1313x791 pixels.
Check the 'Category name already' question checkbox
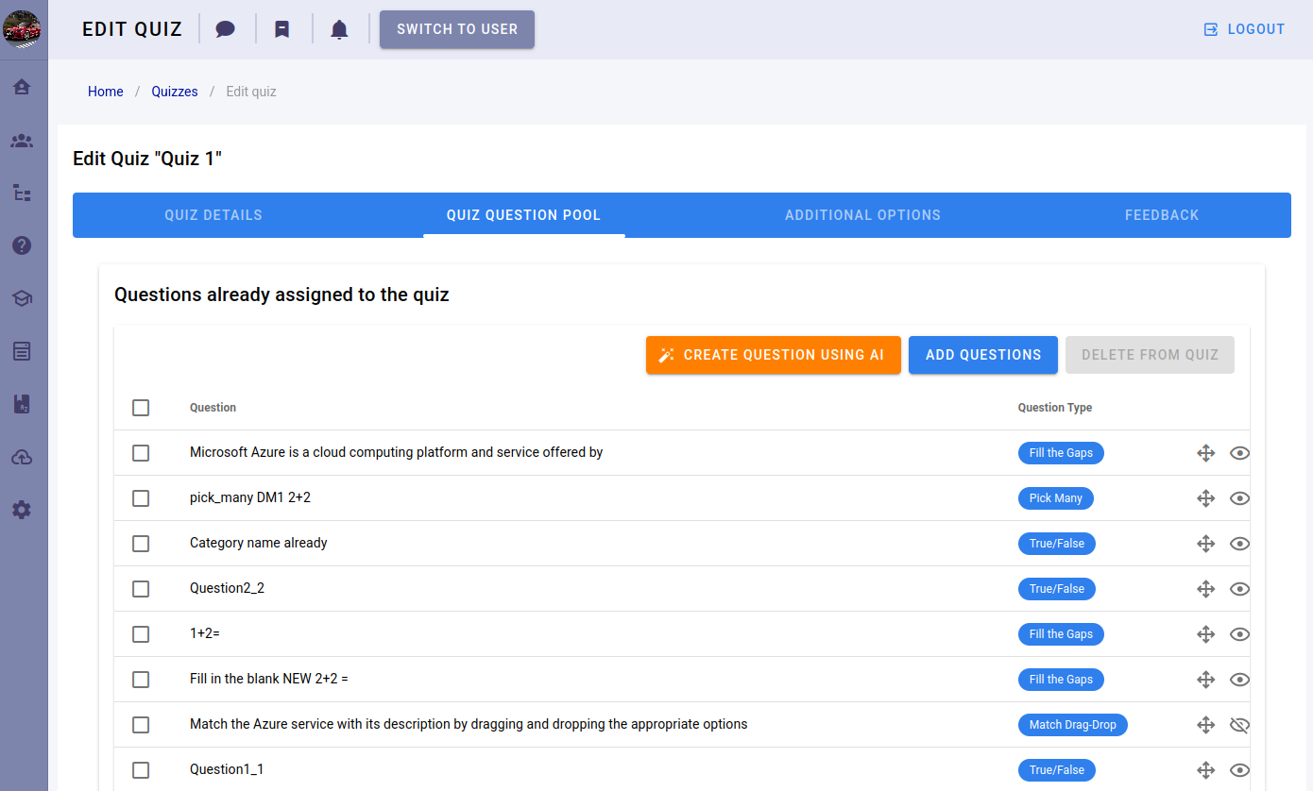pyautogui.click(x=141, y=544)
